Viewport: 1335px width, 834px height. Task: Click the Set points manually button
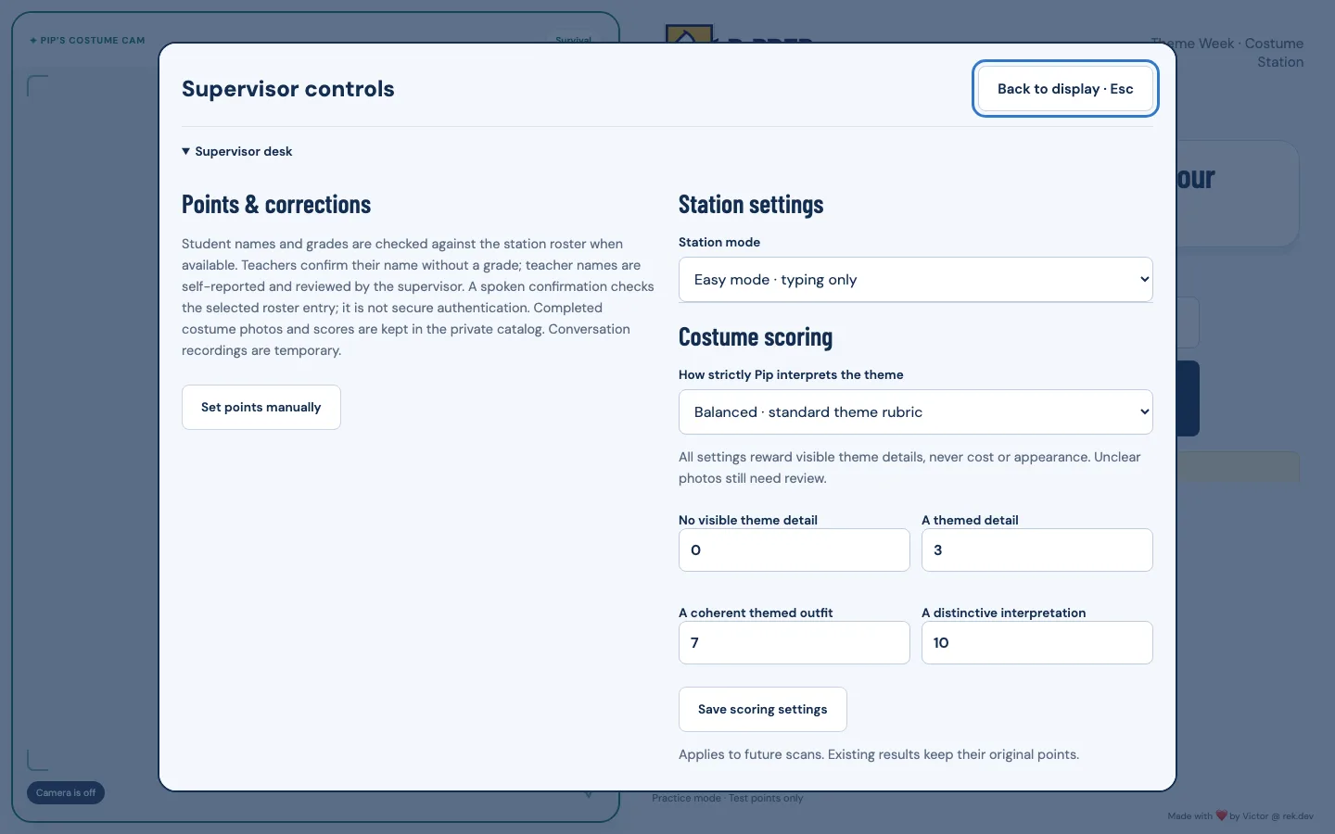[x=261, y=407]
